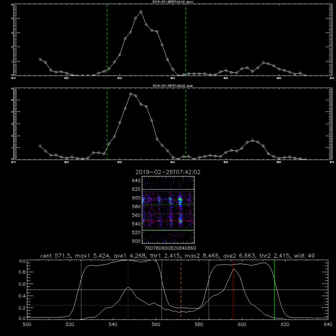The image size is (336, 336).
Task: Click the solid horizontal 0.5 line in bottom plot
Action: click(x=177, y=290)
